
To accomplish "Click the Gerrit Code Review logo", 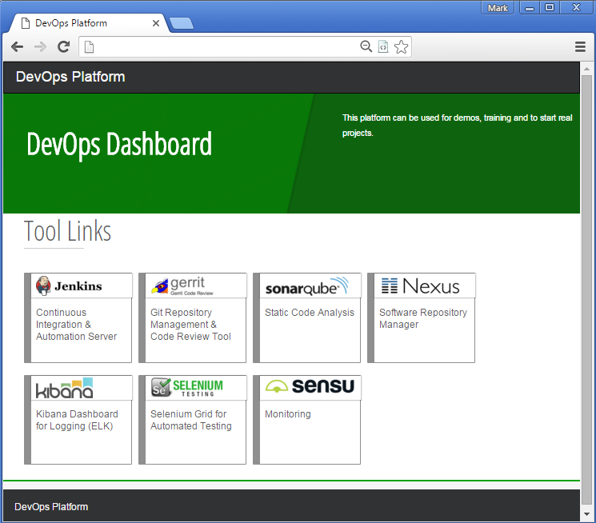I will click(x=182, y=285).
